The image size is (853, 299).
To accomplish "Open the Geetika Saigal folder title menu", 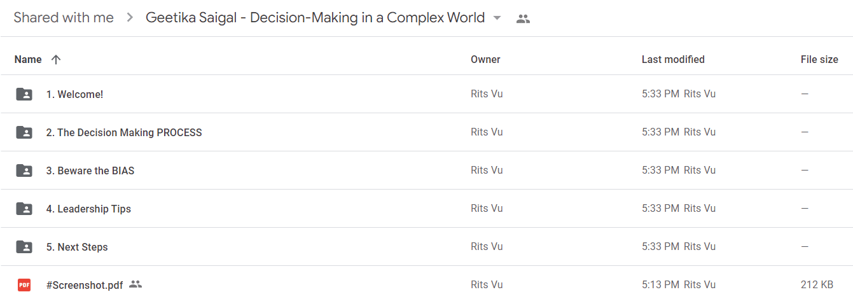I will click(315, 18).
